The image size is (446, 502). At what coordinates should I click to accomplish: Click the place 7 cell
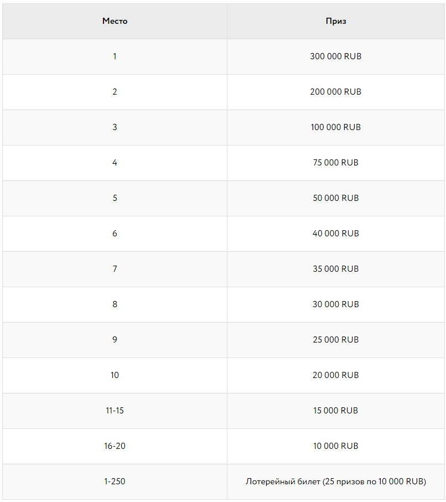click(115, 269)
